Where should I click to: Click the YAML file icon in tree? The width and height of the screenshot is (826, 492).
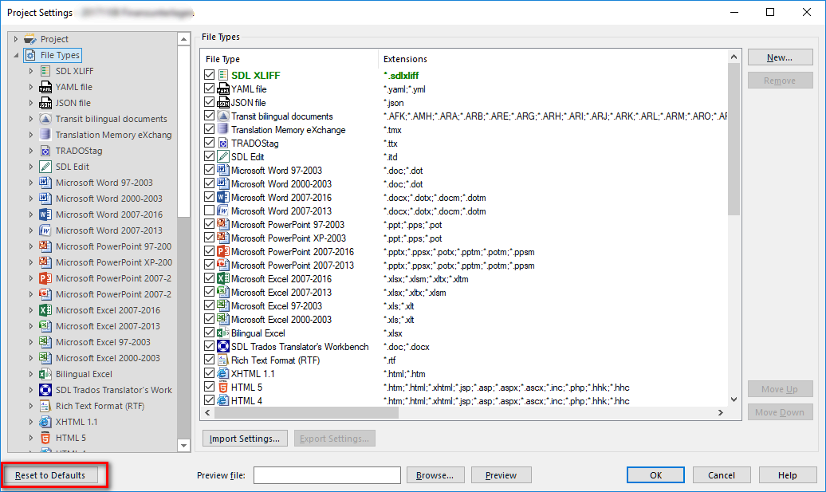click(45, 86)
